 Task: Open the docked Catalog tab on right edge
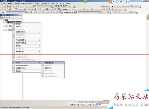pyautogui.click(x=148, y=17)
